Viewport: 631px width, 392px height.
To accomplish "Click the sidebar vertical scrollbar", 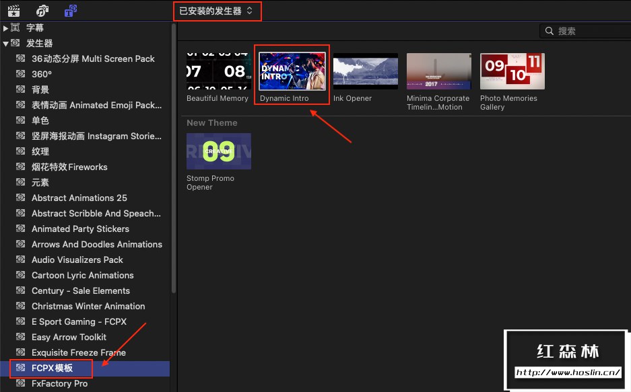I will (174, 159).
